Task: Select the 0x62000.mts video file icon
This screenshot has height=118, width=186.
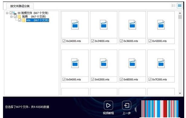Action: (x=104, y=63)
